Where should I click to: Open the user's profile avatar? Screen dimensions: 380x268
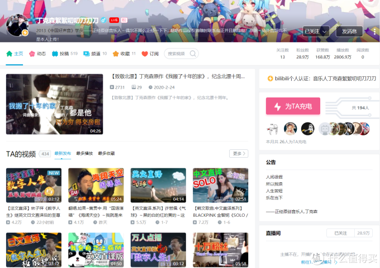(x=17, y=25)
